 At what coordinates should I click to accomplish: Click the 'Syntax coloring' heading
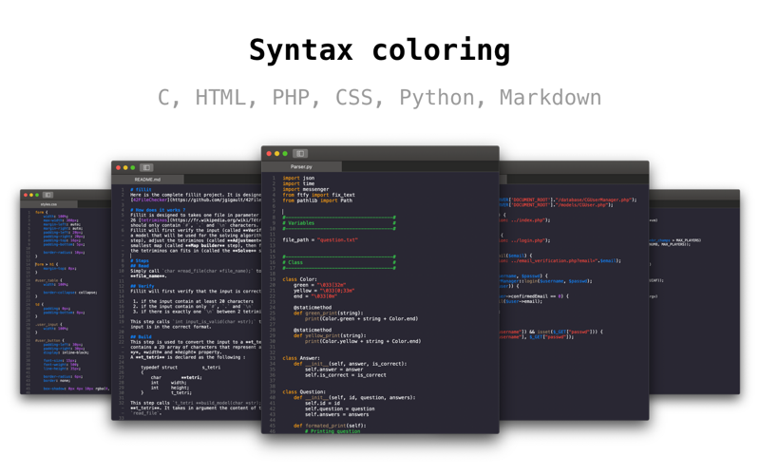click(379, 50)
